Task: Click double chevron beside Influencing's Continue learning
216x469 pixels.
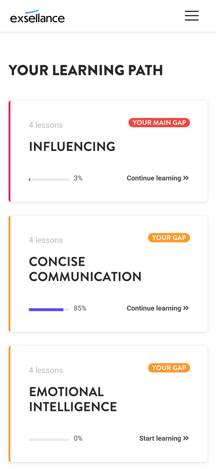Action: [x=186, y=178]
